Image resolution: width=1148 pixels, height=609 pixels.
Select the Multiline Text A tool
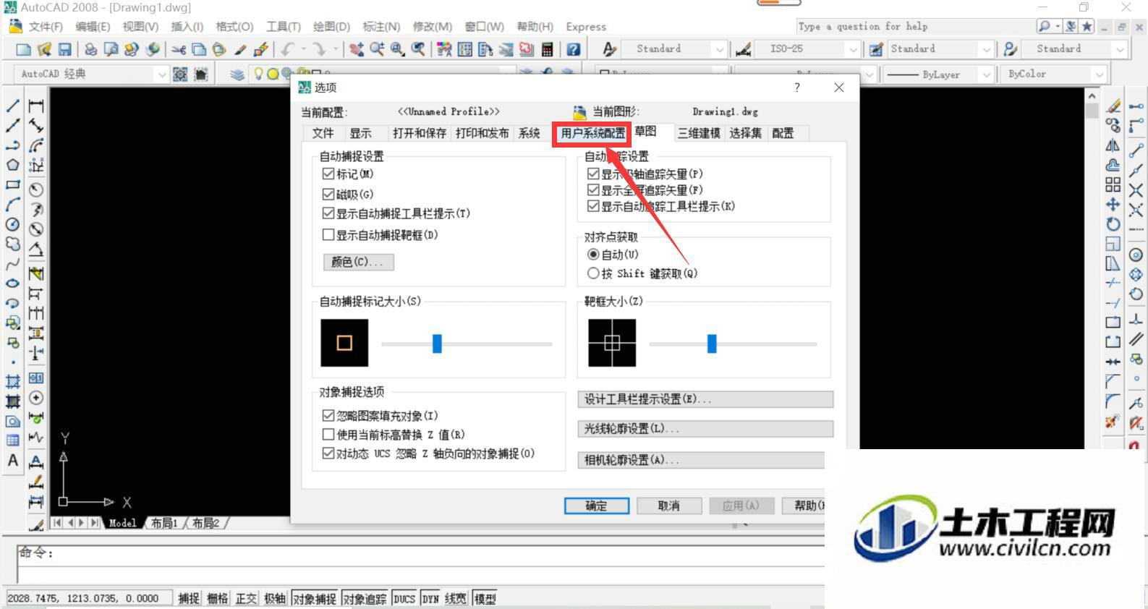click(13, 461)
